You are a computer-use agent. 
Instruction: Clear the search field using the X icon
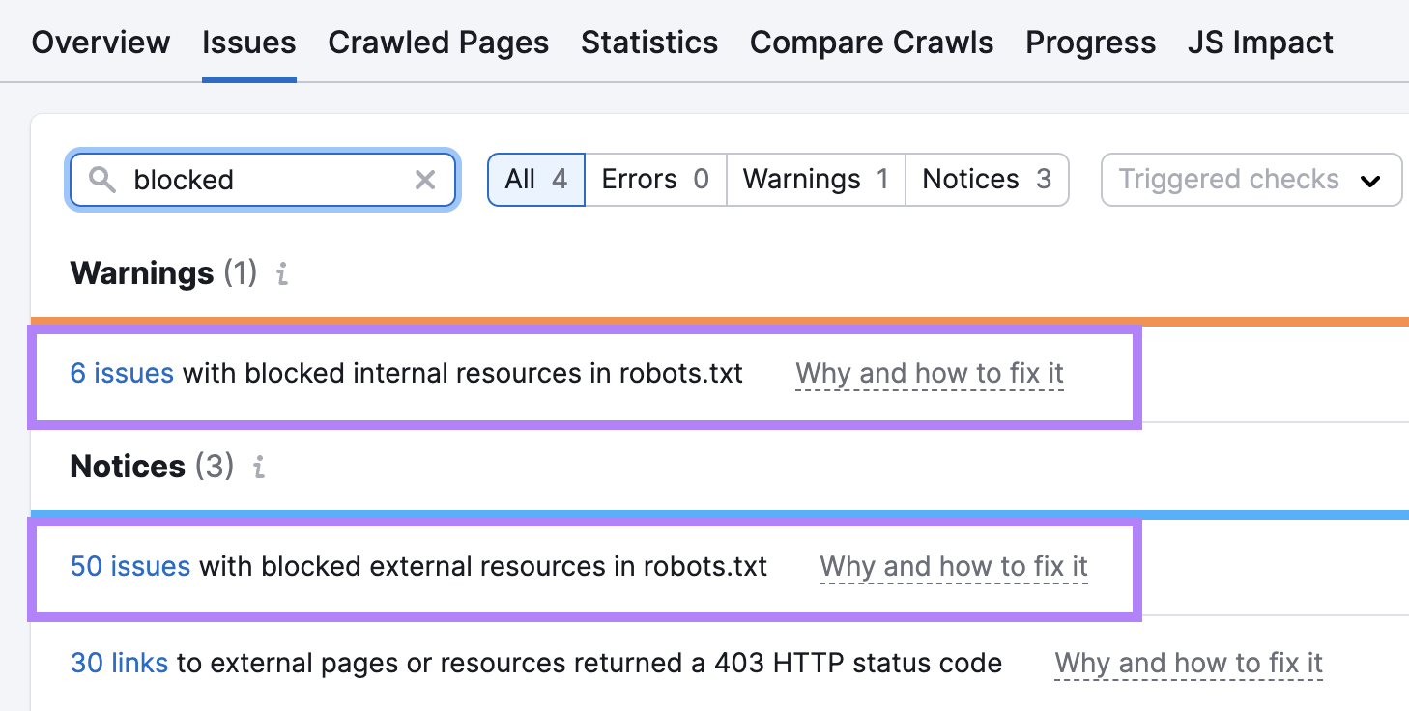[x=425, y=180]
